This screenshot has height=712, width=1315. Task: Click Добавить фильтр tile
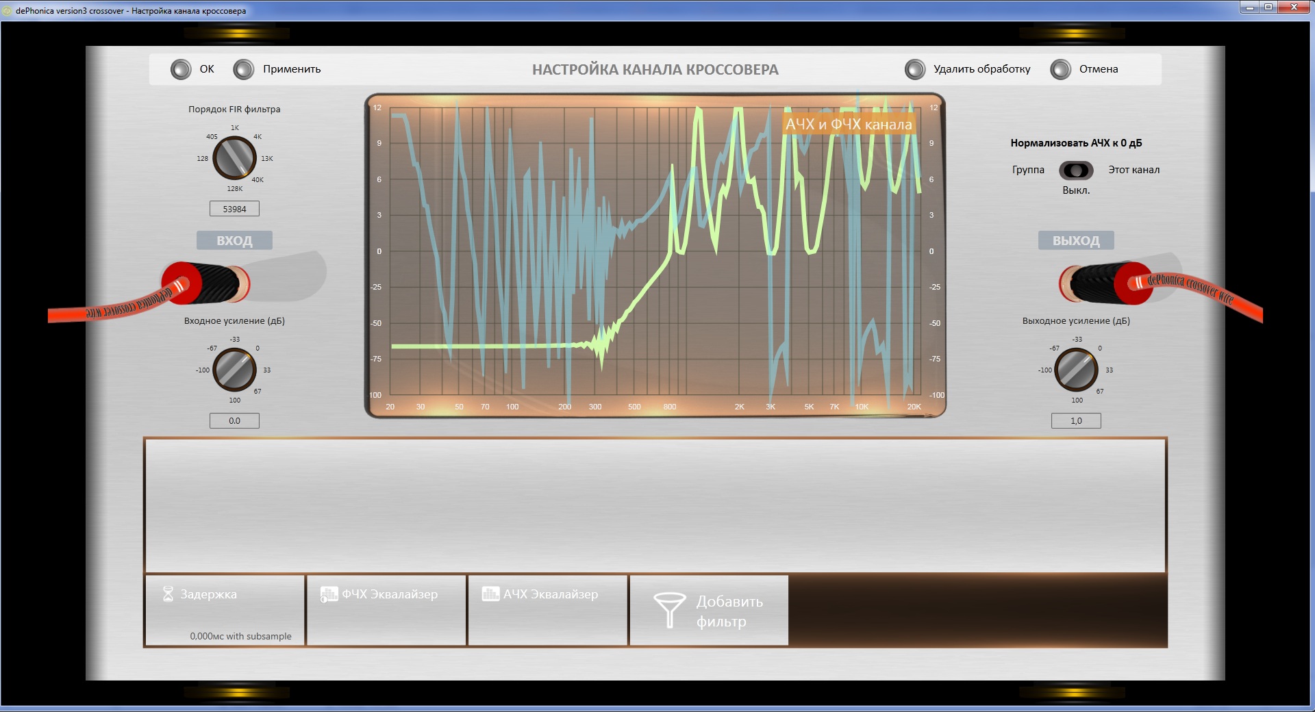pos(709,610)
